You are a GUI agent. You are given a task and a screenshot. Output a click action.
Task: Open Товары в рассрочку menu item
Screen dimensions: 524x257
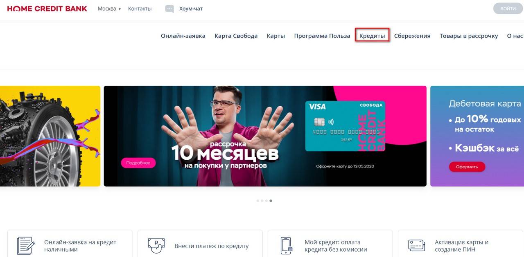[x=469, y=36]
